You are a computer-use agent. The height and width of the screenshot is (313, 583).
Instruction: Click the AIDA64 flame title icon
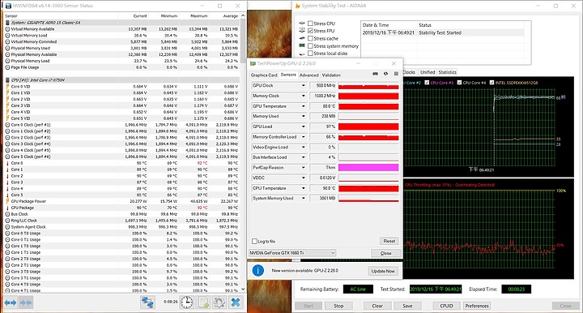click(x=297, y=6)
